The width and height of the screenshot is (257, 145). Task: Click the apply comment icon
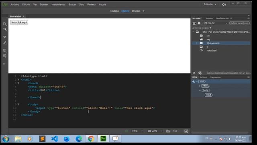pos(5,50)
